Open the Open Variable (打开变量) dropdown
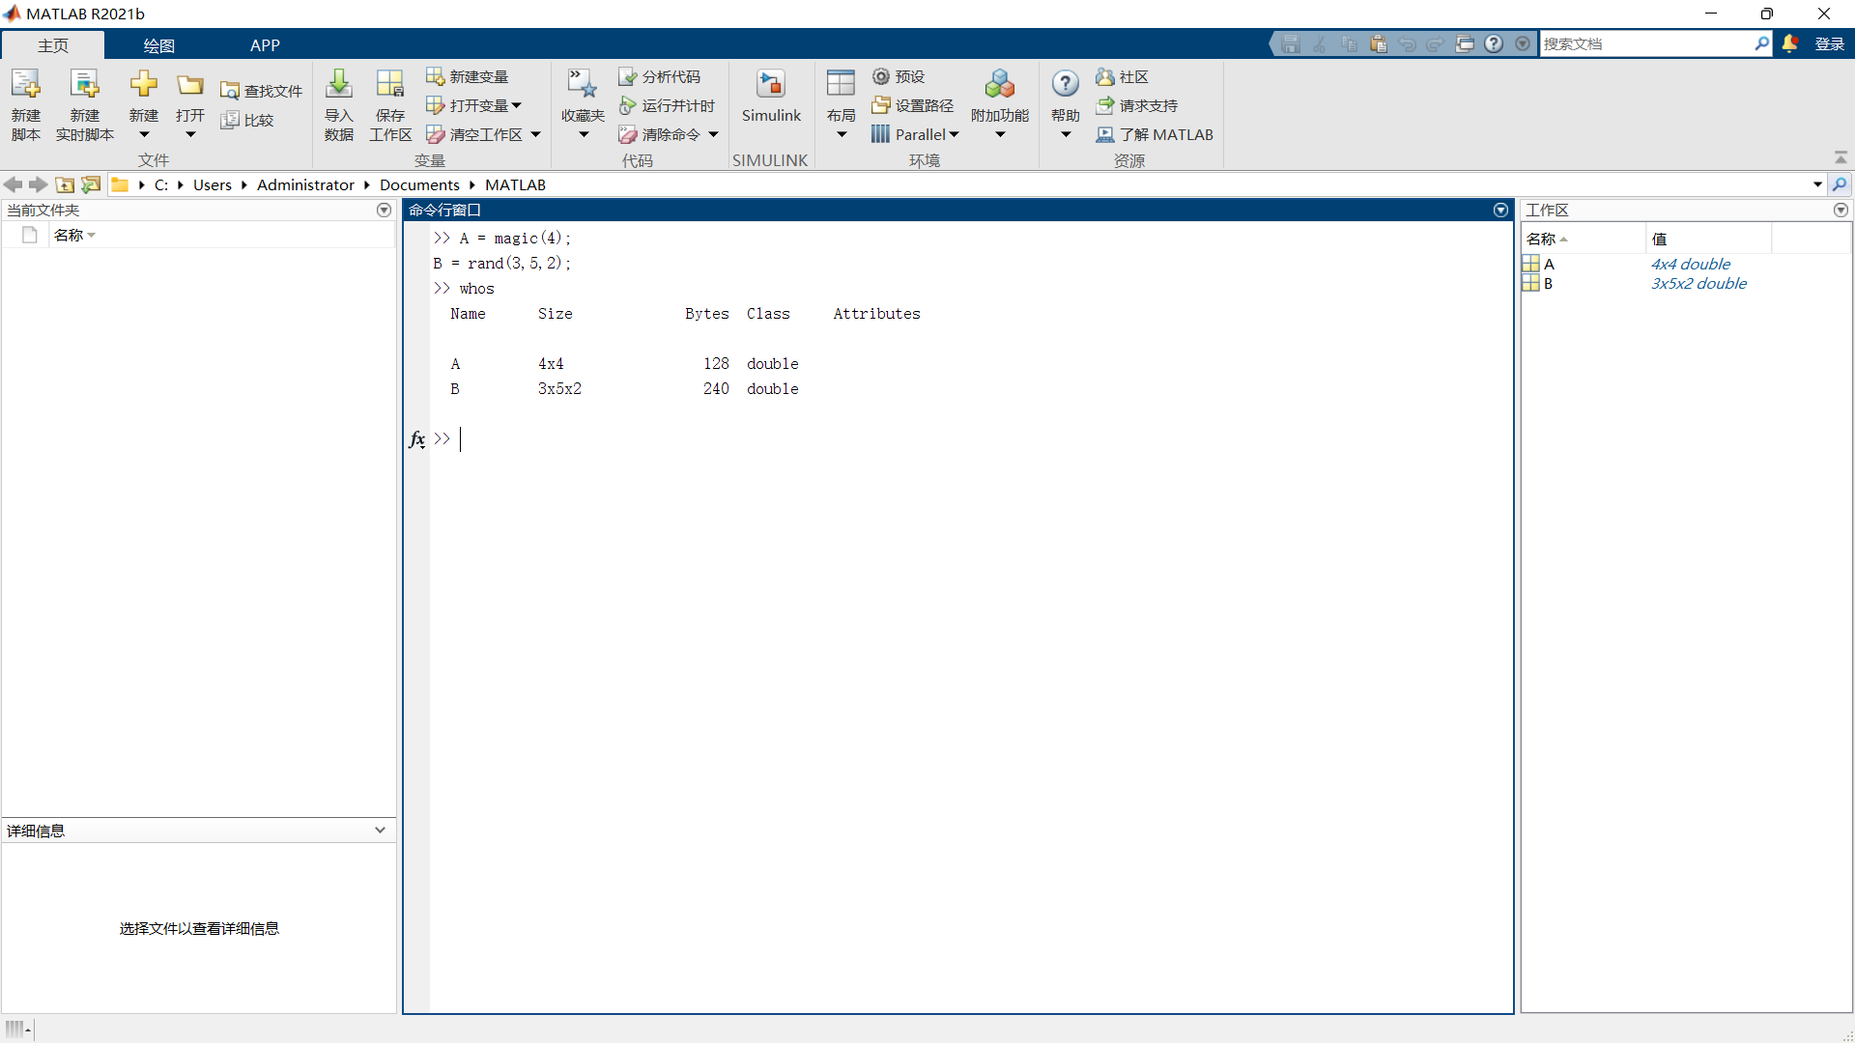1855x1043 pixels. point(473,105)
